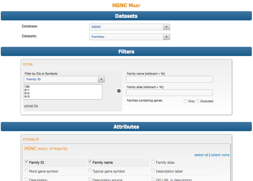253x181 pixels.
Task: Enable the Family alias attribute checkbox
Action: [153, 162]
